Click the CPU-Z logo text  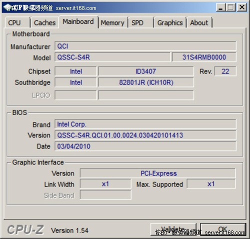tap(25, 229)
